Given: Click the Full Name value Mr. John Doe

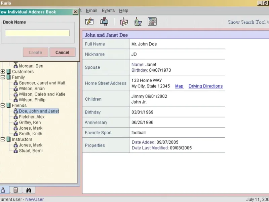Looking at the screenshot, I should pyautogui.click(x=144, y=44).
